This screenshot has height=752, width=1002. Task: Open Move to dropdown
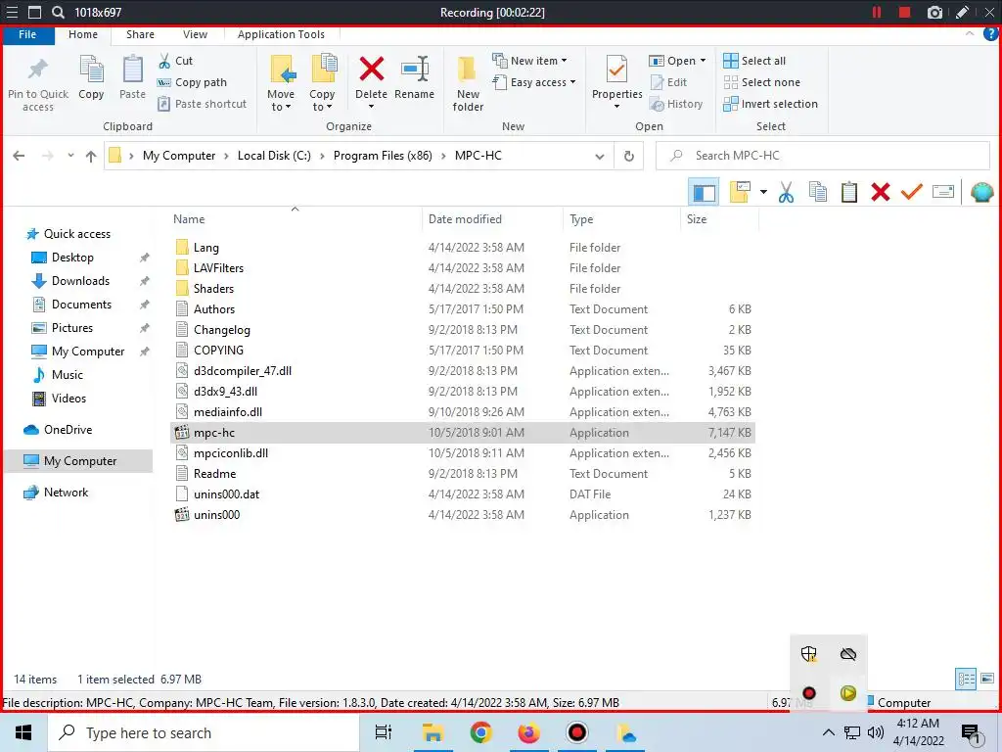tap(281, 83)
